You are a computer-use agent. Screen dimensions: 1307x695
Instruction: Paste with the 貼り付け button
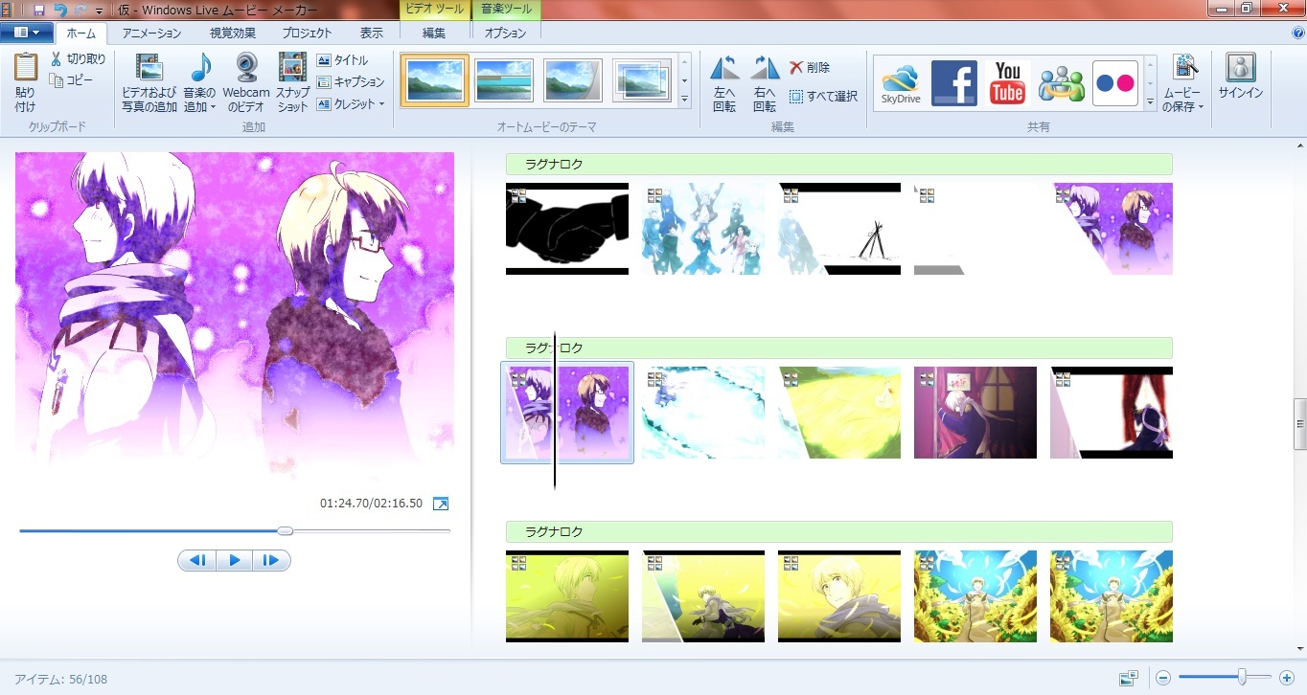tap(26, 84)
